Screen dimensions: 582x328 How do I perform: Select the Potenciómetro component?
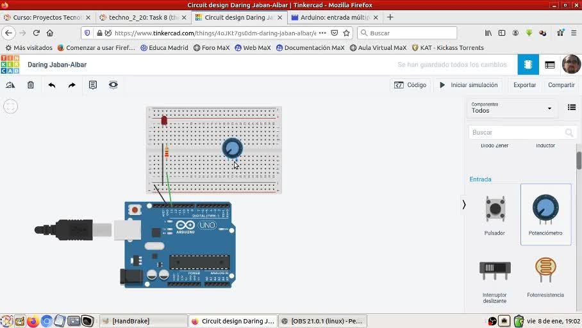point(545,215)
